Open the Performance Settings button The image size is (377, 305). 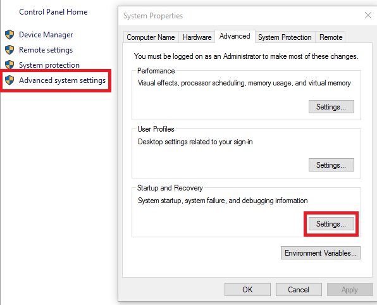point(331,106)
